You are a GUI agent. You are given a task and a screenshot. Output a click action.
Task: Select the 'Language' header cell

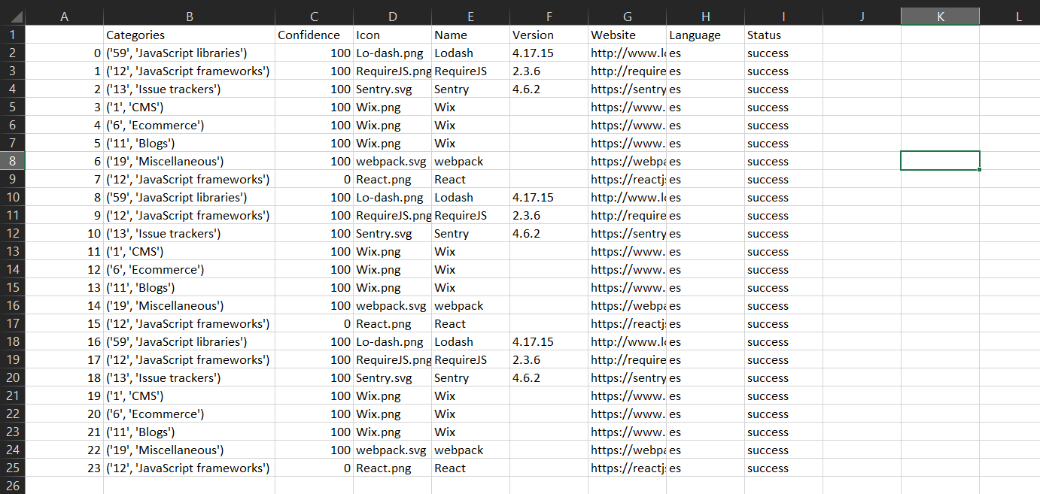(x=705, y=35)
